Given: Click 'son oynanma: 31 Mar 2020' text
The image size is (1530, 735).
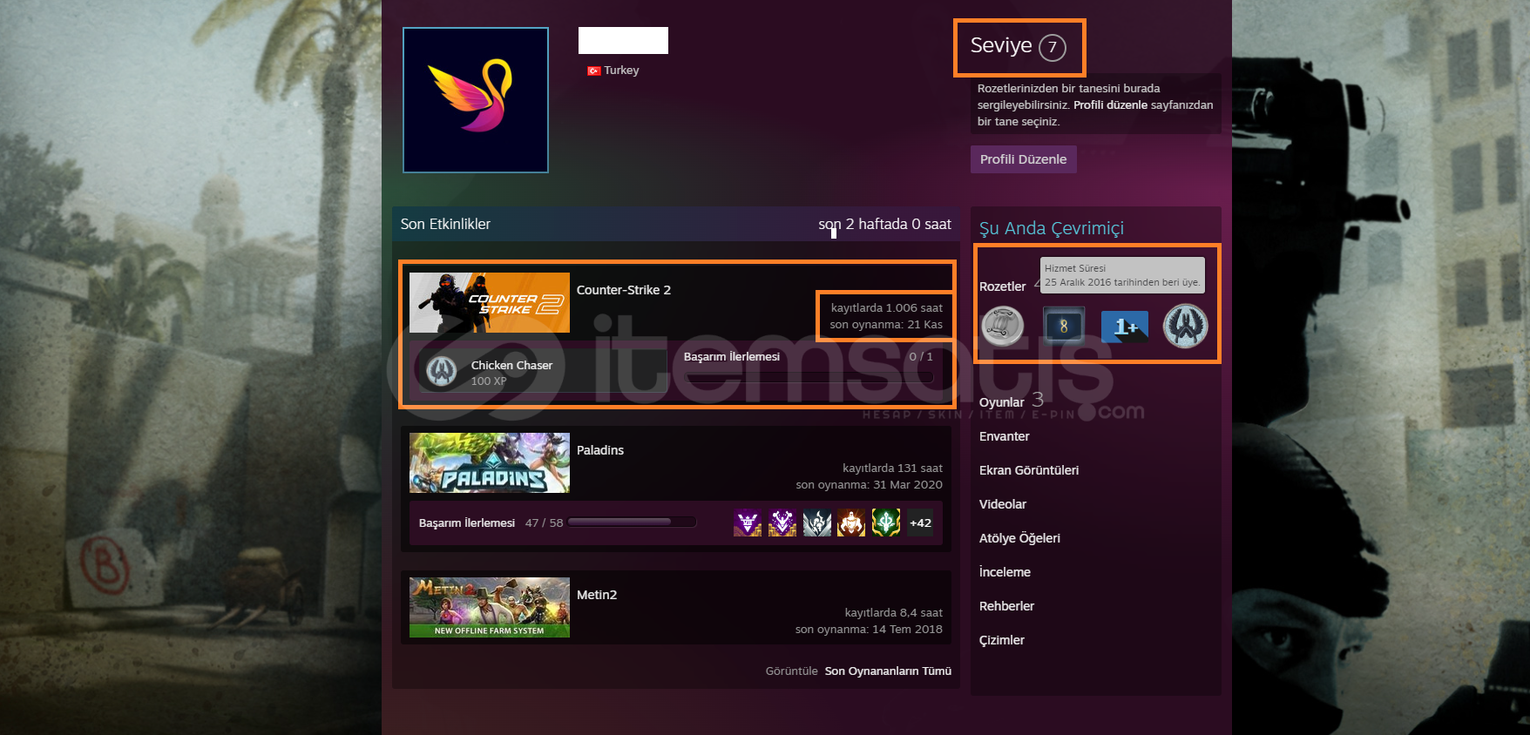Looking at the screenshot, I should pyautogui.click(x=870, y=485).
